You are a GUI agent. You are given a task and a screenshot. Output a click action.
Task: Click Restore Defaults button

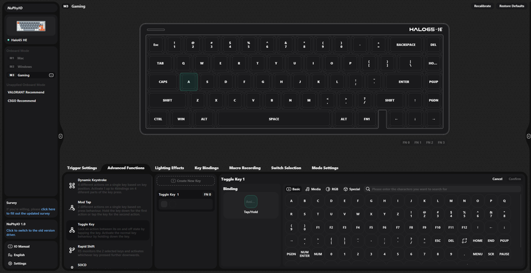(x=512, y=6)
